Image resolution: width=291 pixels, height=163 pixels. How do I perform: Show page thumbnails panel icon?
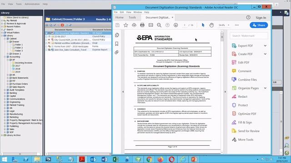[117, 35]
